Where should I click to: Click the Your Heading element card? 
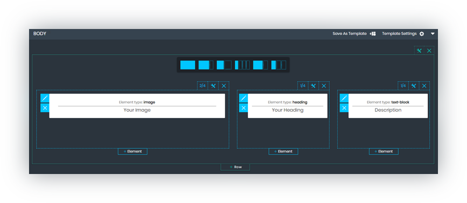coord(287,106)
